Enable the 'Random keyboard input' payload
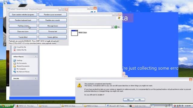This screenshot has width=193, height=108. [x=23, y=20]
